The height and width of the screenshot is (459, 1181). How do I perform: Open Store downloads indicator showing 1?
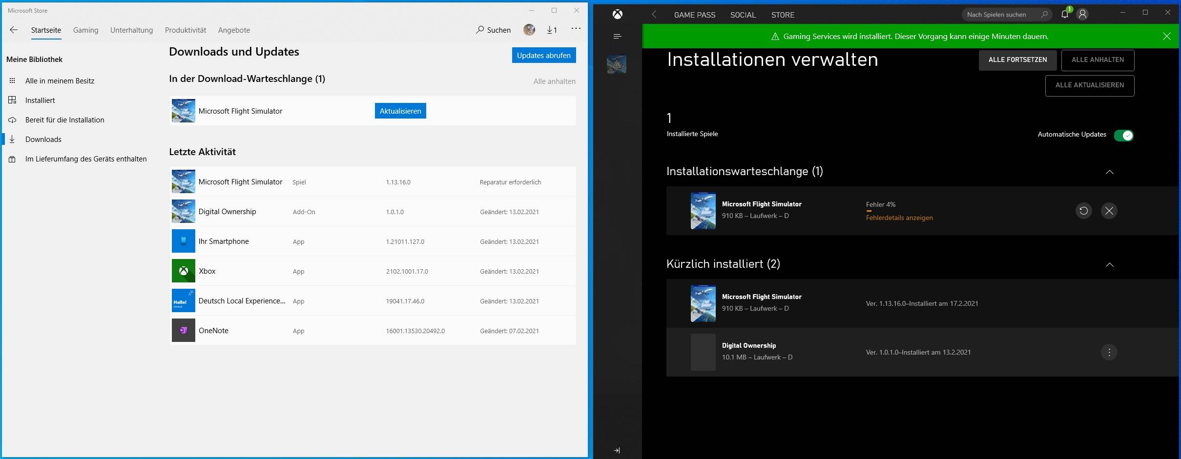pos(552,30)
